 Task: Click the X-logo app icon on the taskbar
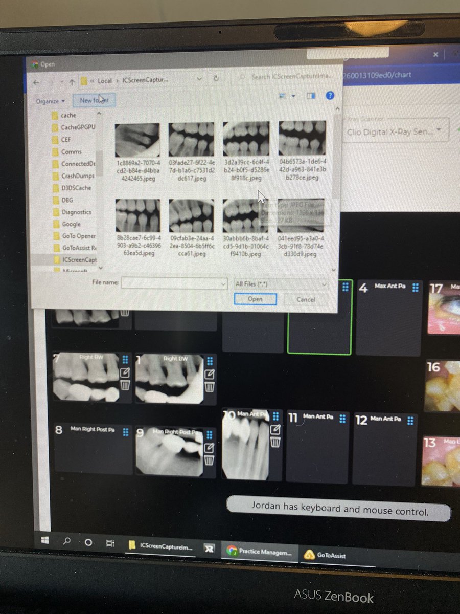coord(208,548)
